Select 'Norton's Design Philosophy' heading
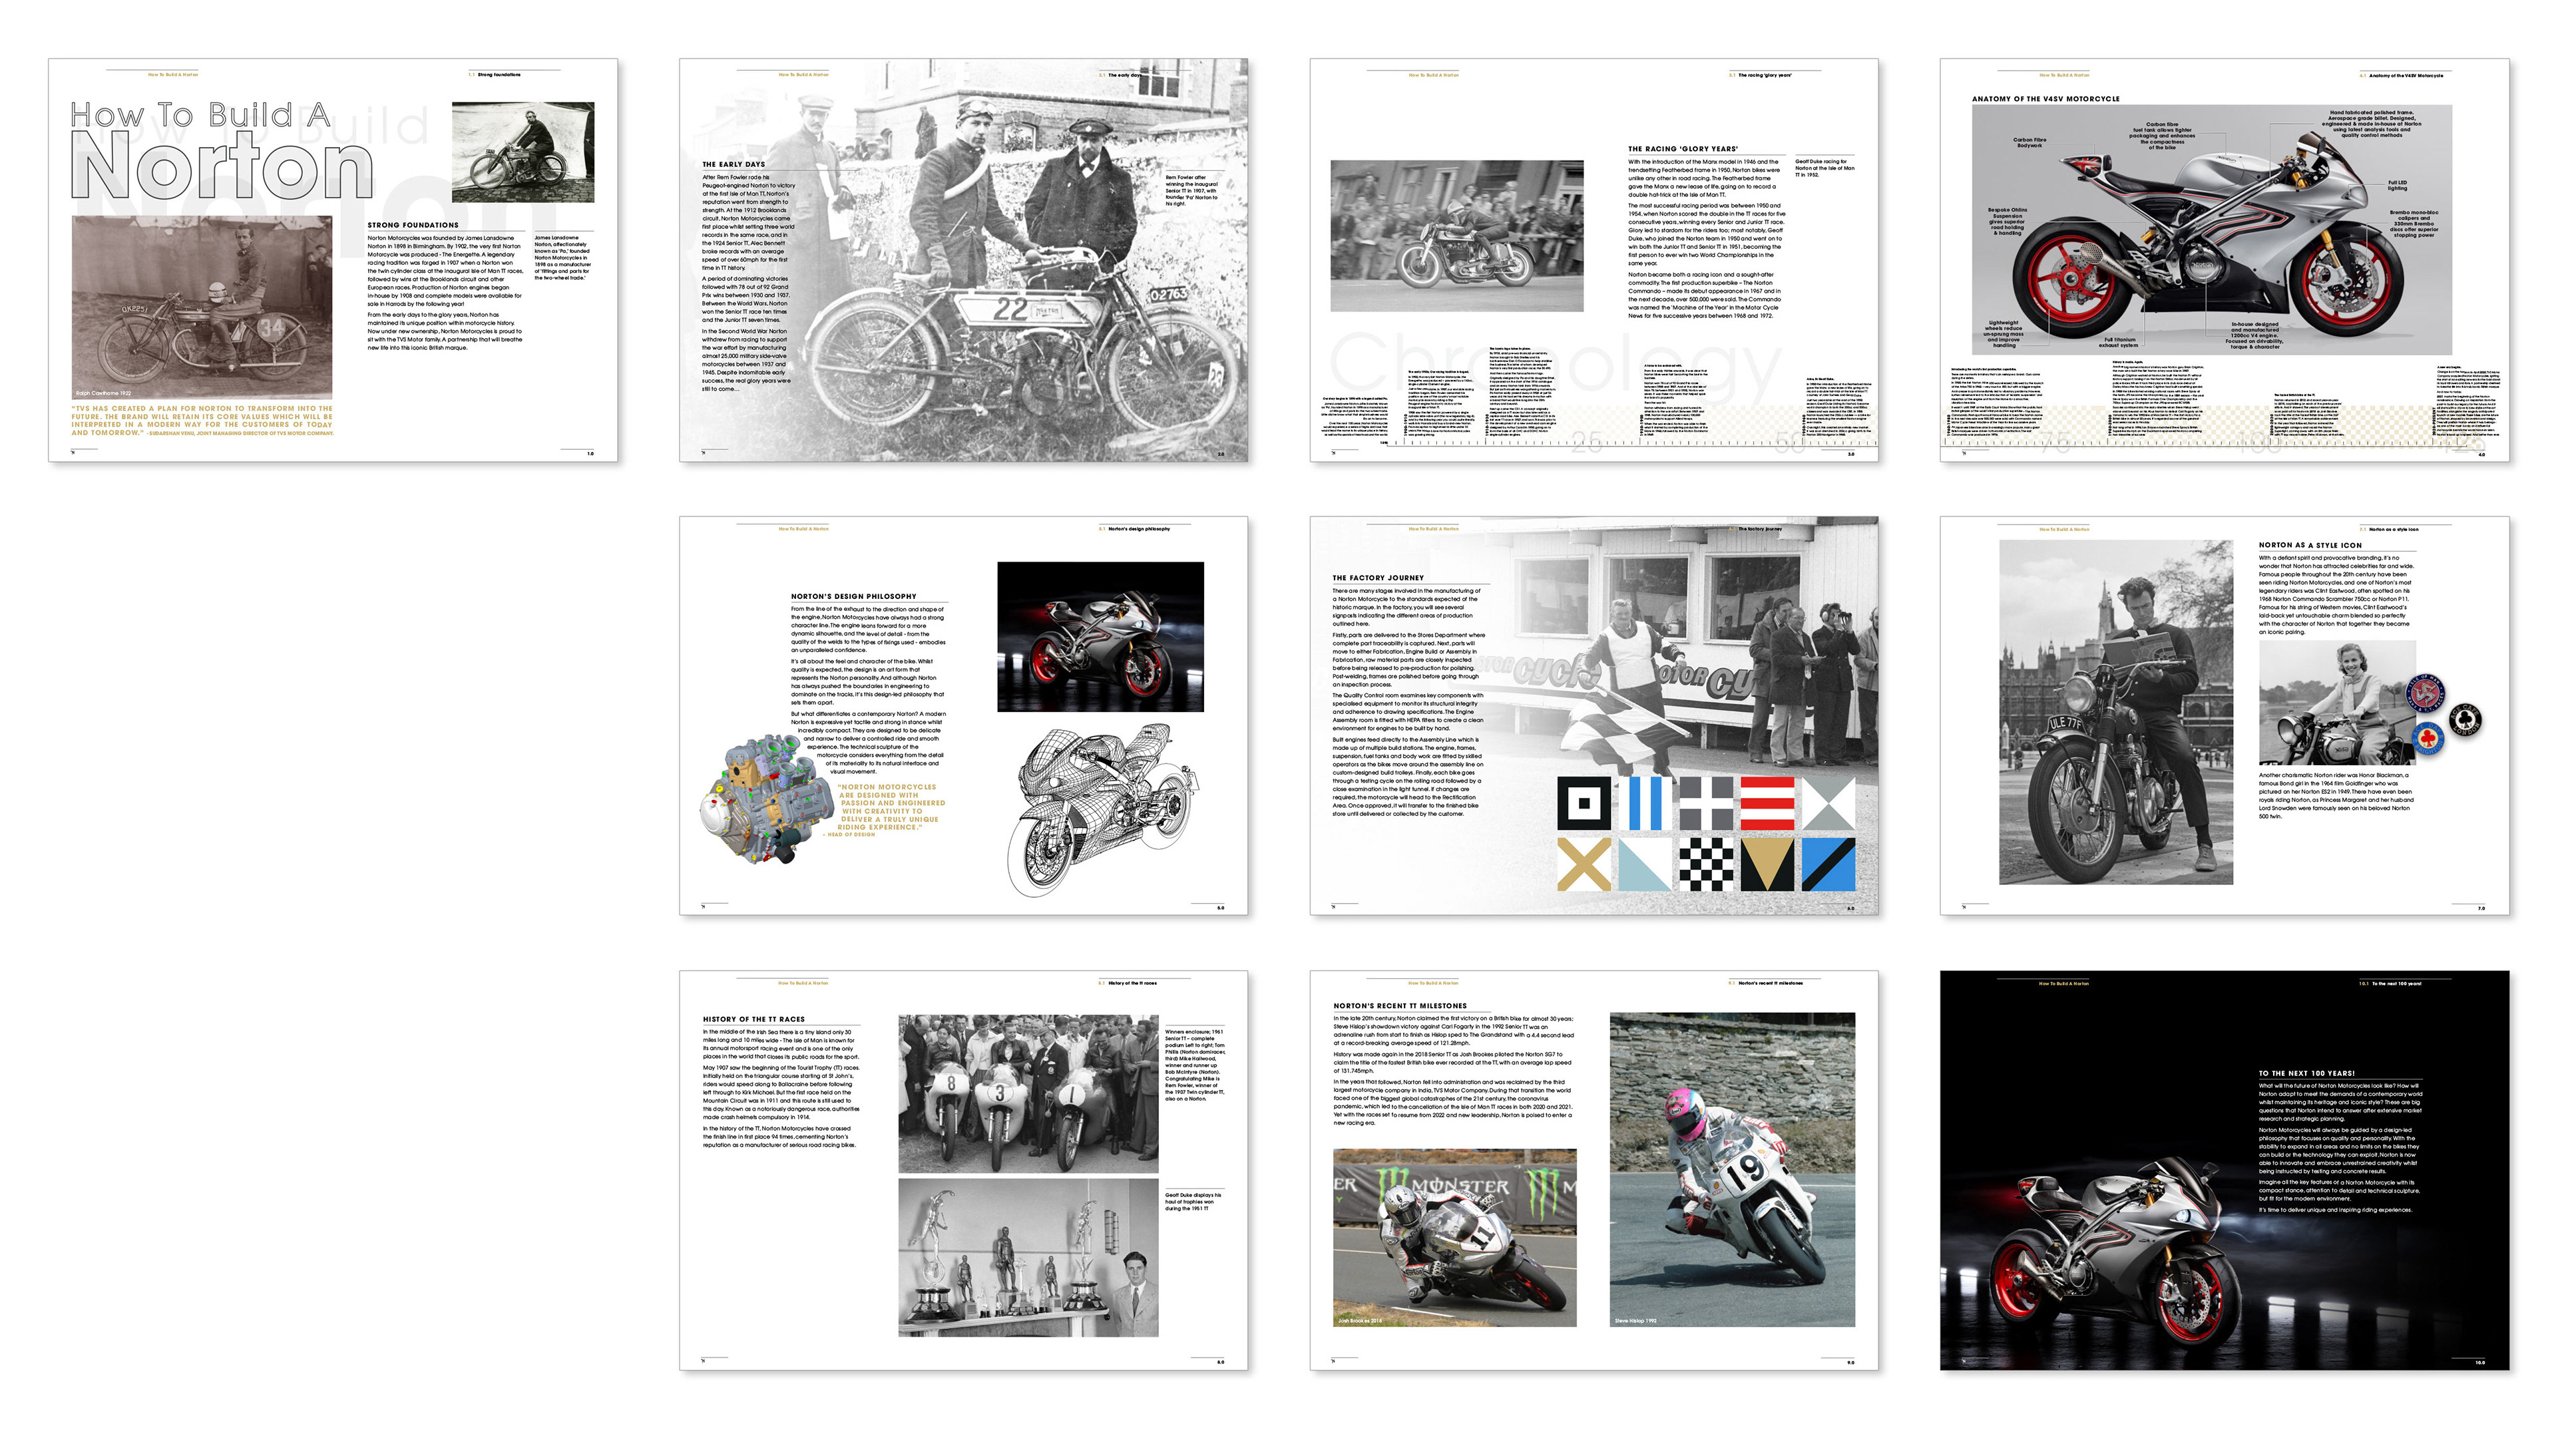The height and width of the screenshot is (1456, 2556). [853, 596]
